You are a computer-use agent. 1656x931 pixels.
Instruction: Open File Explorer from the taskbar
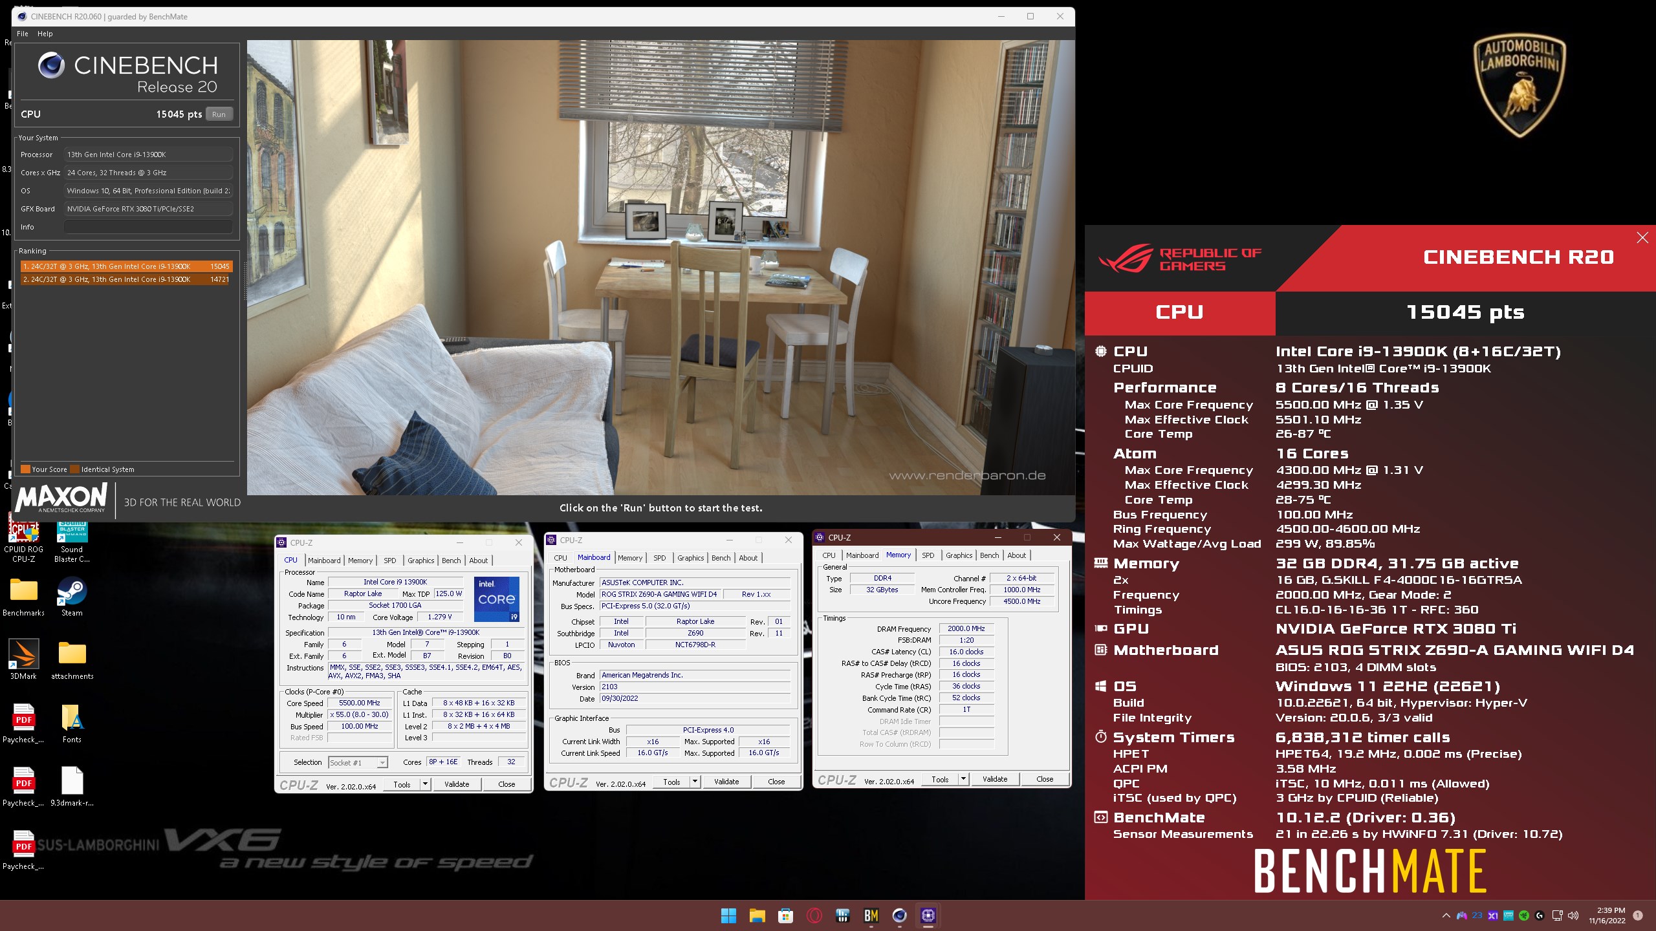point(757,915)
